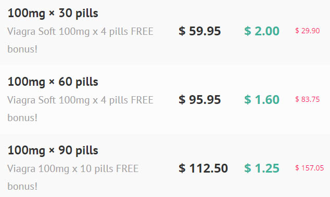Click the green $ 1.25 per-pill price
This screenshot has height=197, width=330.
click(262, 168)
